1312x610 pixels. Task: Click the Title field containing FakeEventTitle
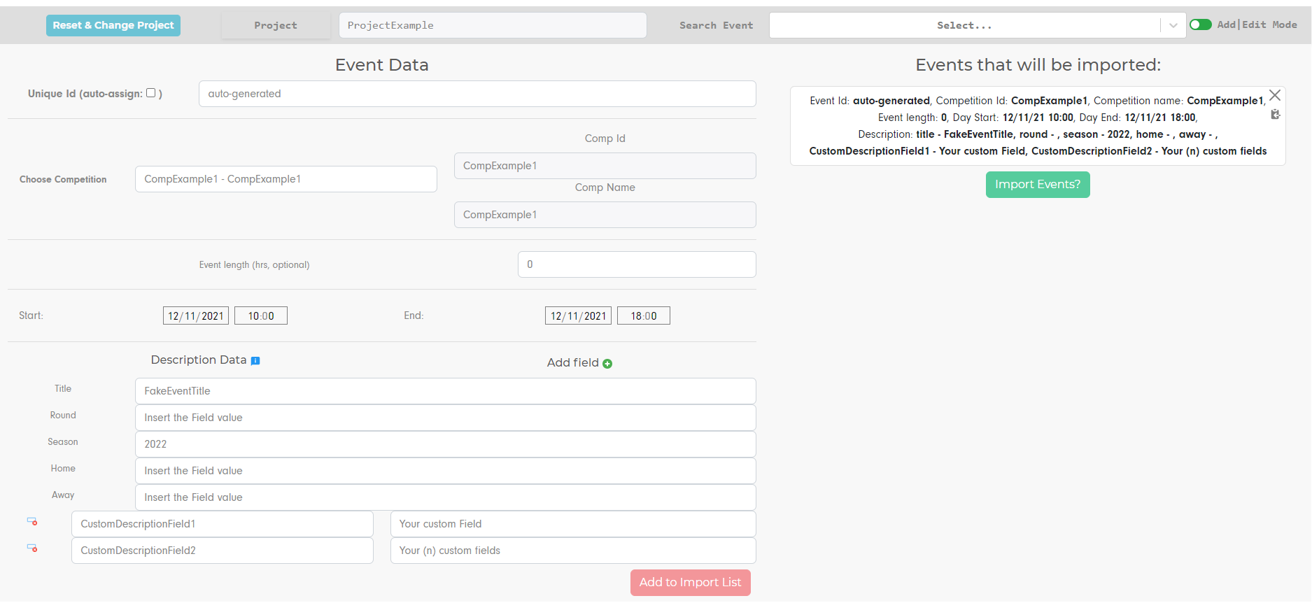pos(445,391)
